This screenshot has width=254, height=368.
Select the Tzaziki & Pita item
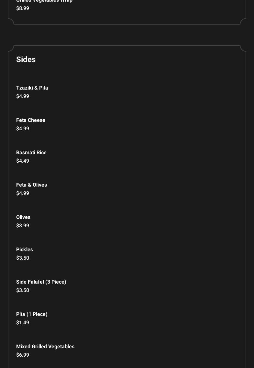coord(32,88)
